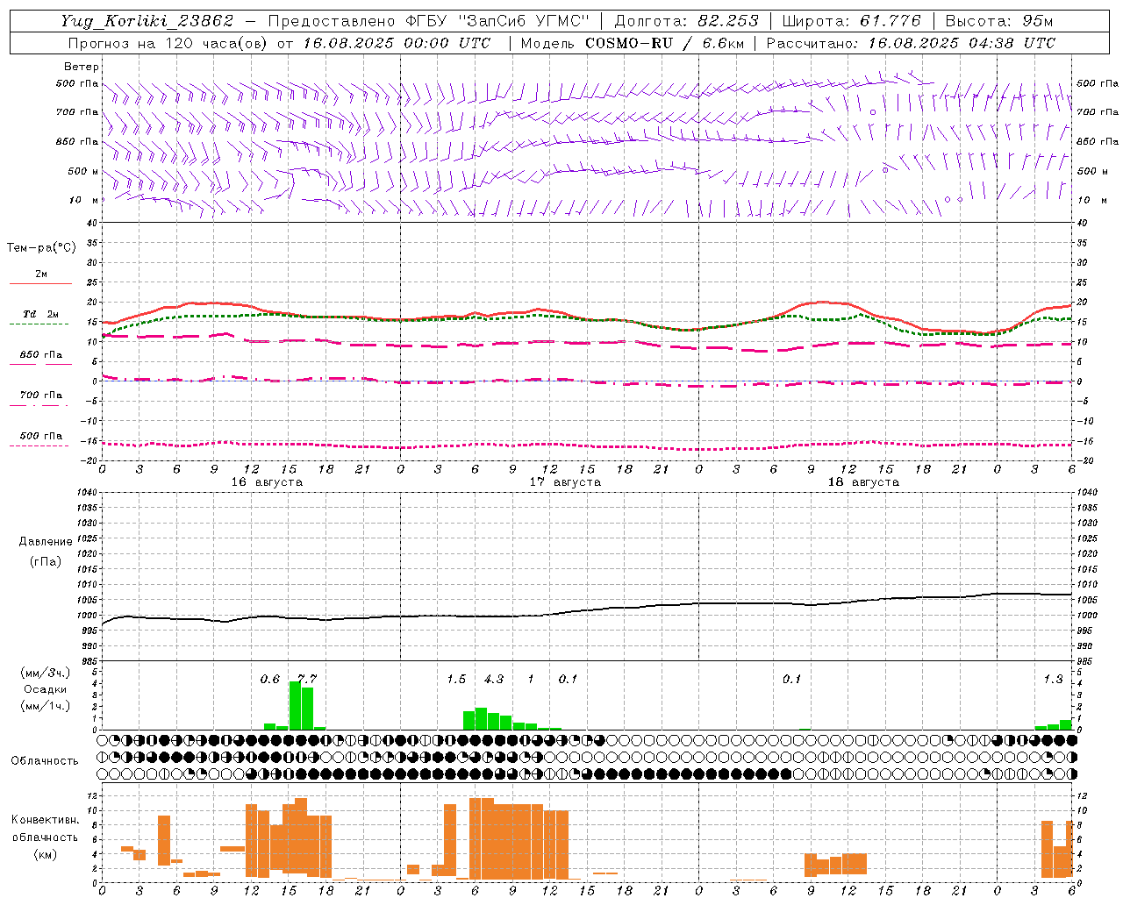Click the Тем-ра(°C) panel label

click(41, 248)
